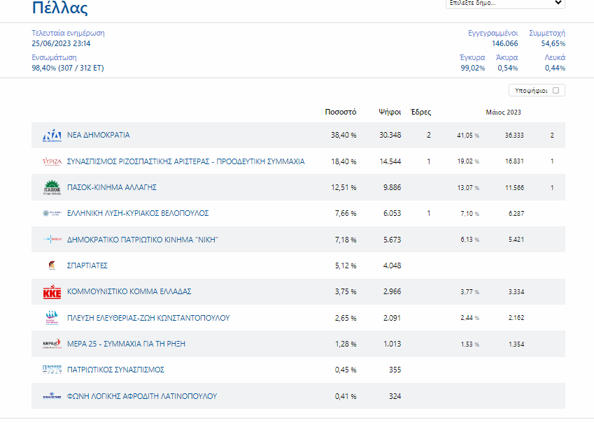Click the Ενσωμάτωση label
The image size is (594, 422).
pyautogui.click(x=54, y=57)
